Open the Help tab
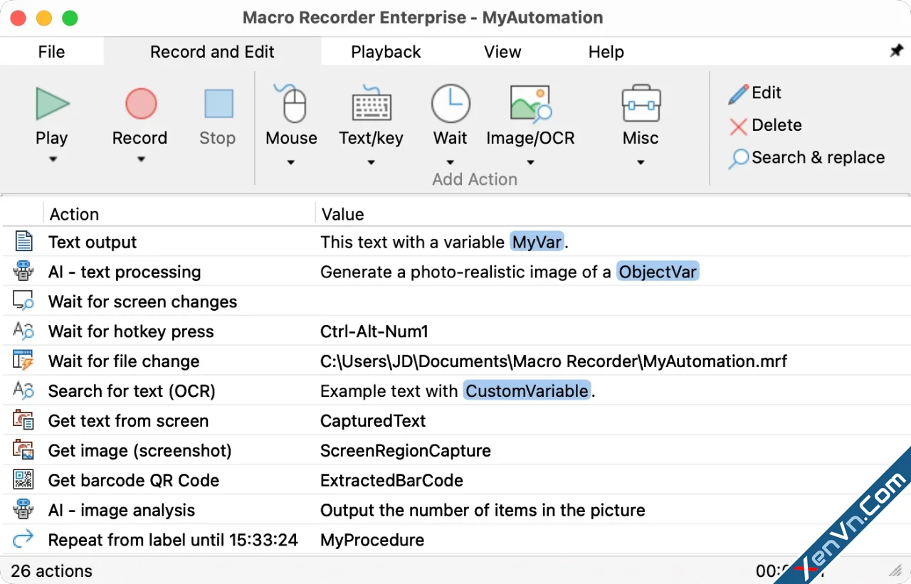The image size is (911, 584). point(606,52)
